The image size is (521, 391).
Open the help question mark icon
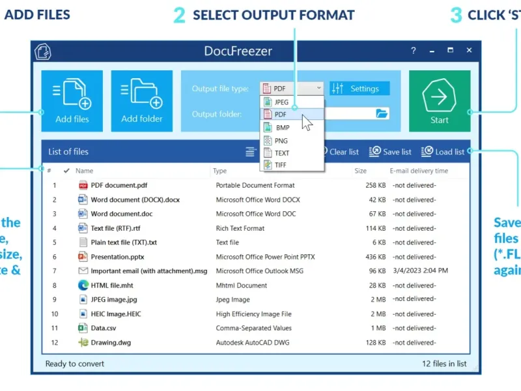click(413, 51)
